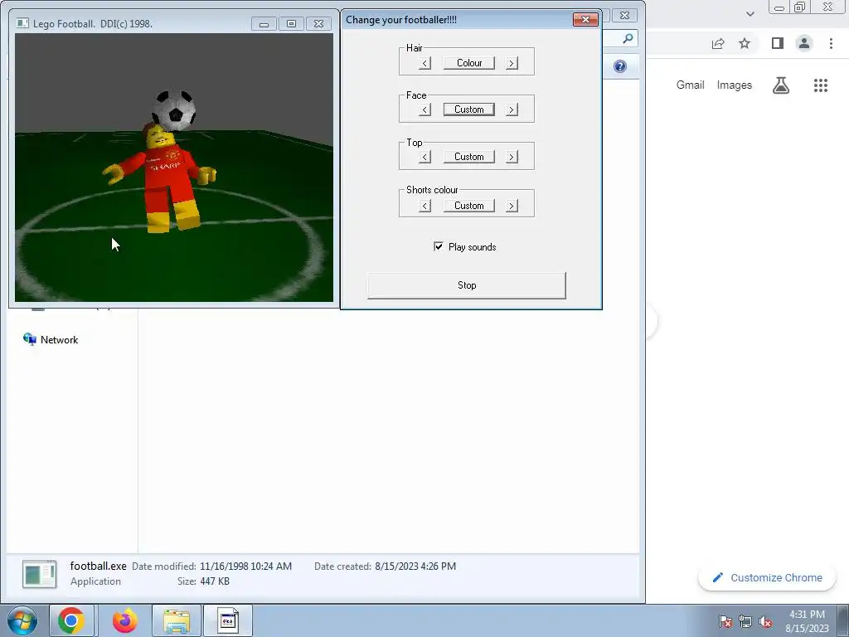This screenshot has height=637, width=849.
Task: Open File Explorer taskbar icon
Action: [x=177, y=620]
